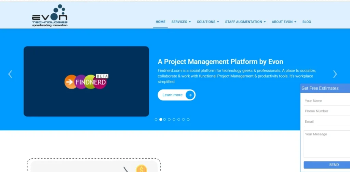350x172 pixels.
Task: Select the first carousel dot
Action: pyautogui.click(x=156, y=119)
